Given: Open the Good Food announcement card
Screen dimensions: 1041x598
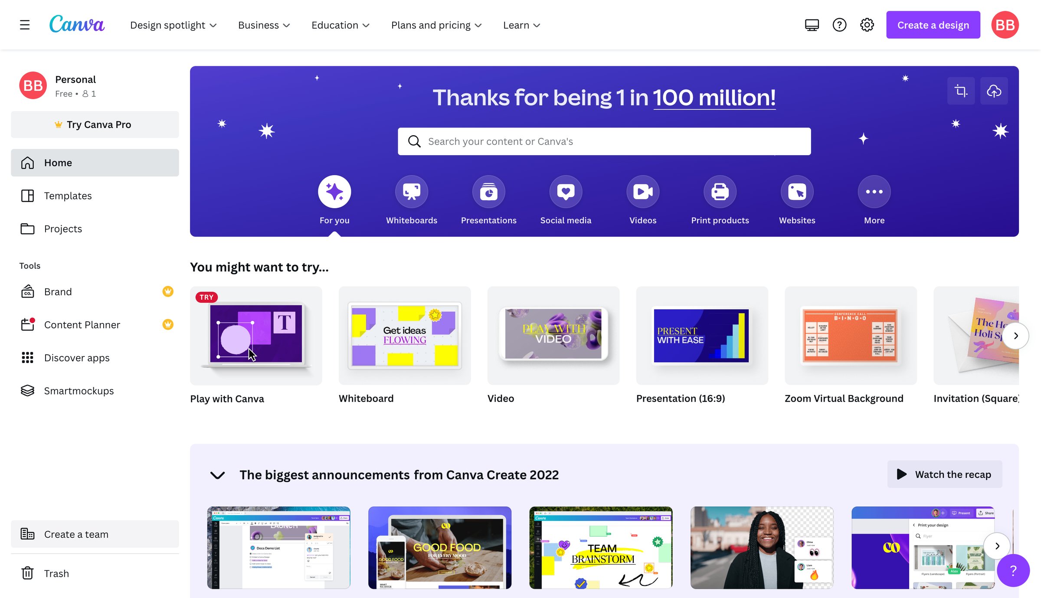Looking at the screenshot, I should click(440, 548).
